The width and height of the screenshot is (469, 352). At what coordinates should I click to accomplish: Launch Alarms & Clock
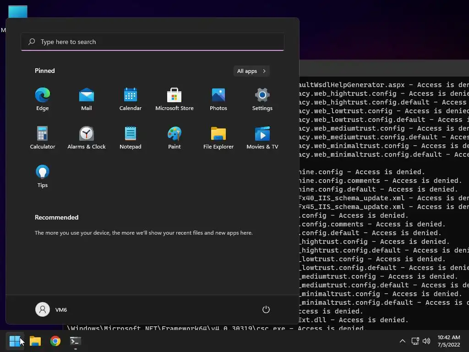point(87,138)
